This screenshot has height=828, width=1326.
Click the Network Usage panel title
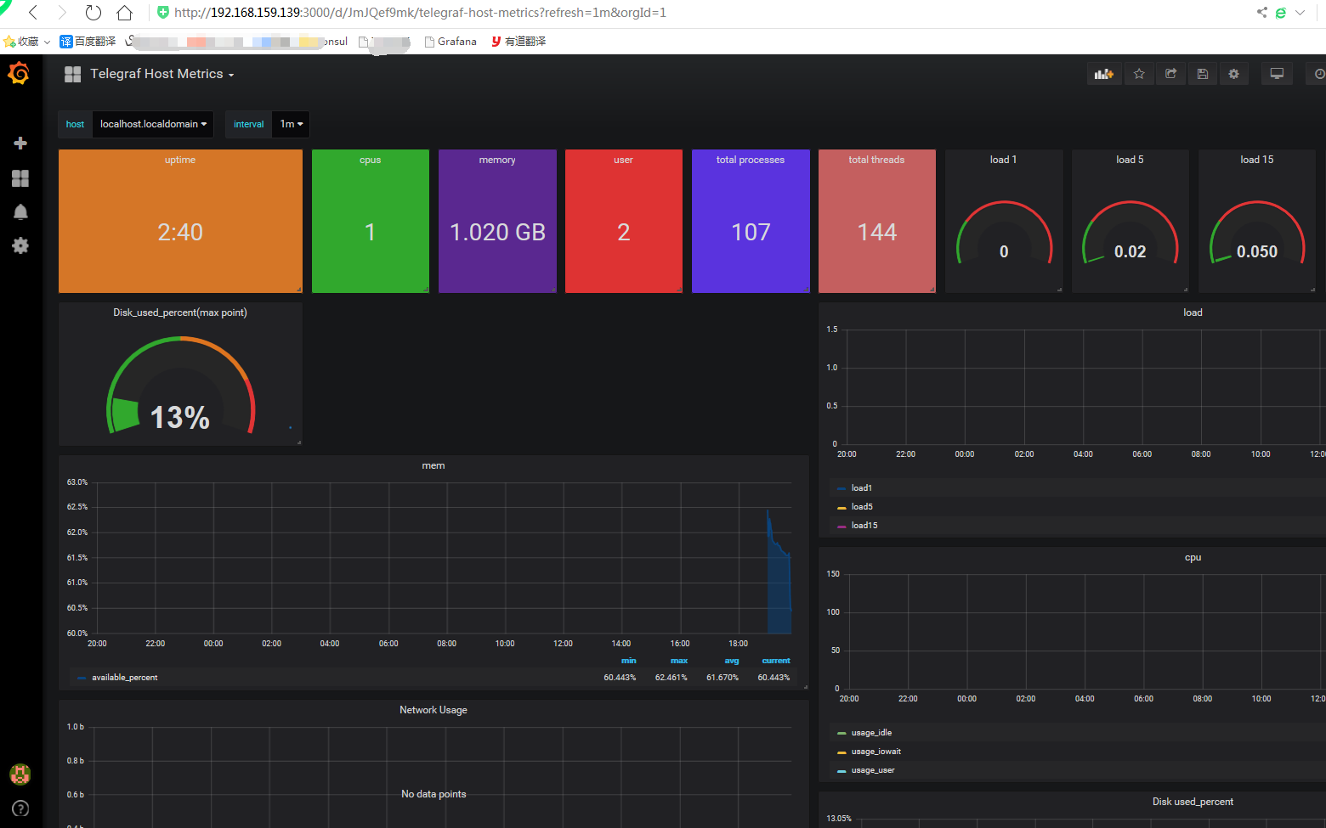[433, 710]
